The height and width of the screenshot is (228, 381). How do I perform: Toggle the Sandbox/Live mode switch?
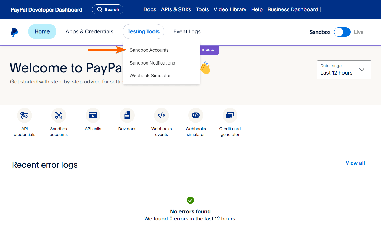tap(342, 32)
